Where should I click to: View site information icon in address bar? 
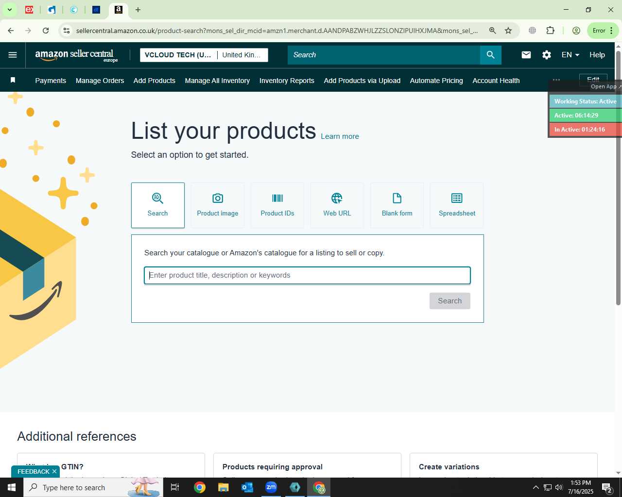[x=67, y=31]
